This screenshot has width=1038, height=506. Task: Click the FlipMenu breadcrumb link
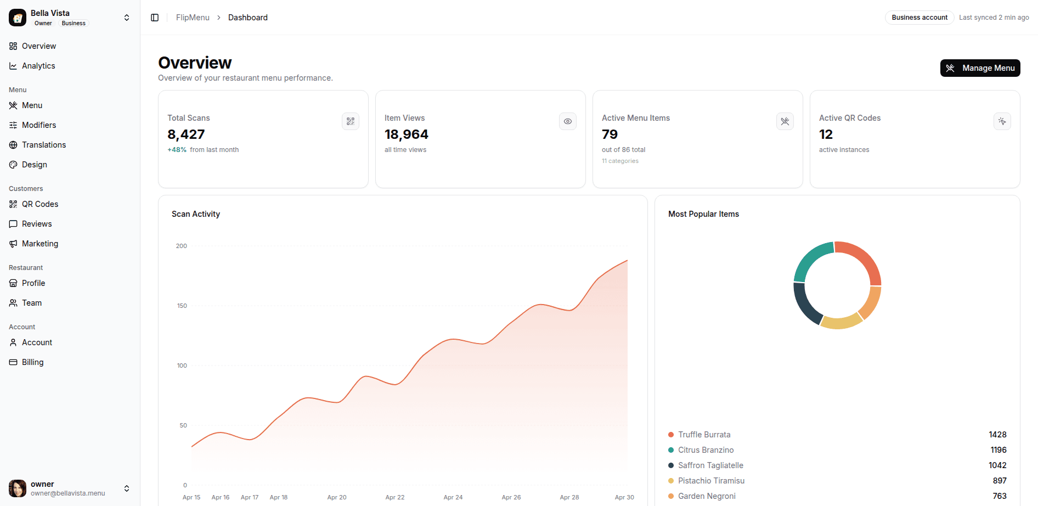coord(193,18)
